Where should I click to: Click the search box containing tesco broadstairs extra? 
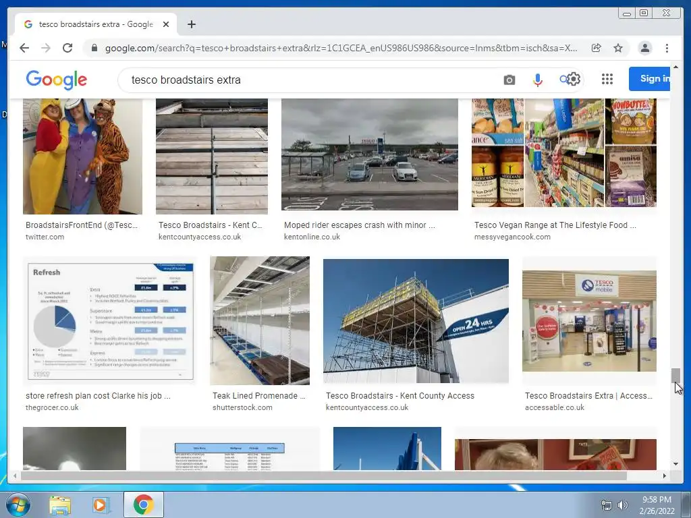coord(308,80)
